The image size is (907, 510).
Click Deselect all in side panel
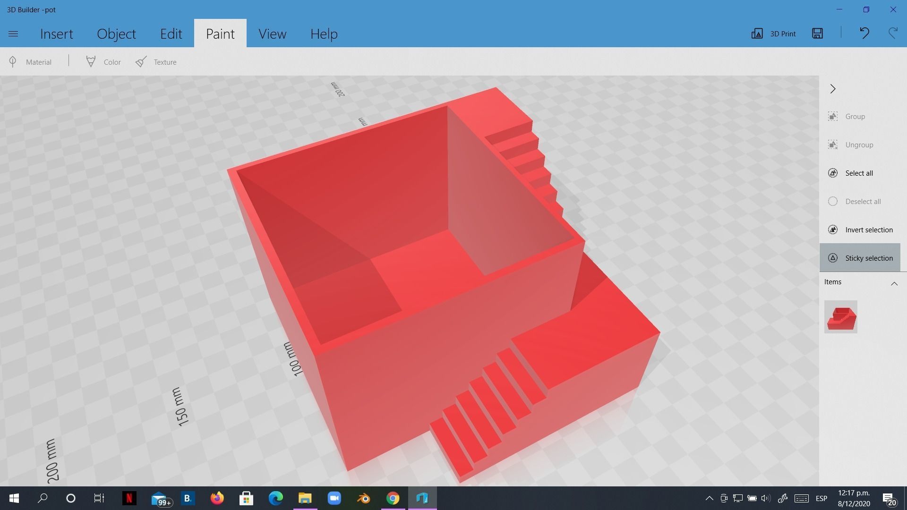point(860,201)
